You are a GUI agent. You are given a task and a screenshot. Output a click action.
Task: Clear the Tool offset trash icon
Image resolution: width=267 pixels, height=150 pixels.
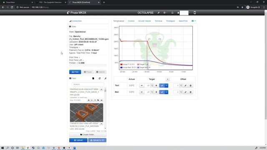(x=191, y=85)
